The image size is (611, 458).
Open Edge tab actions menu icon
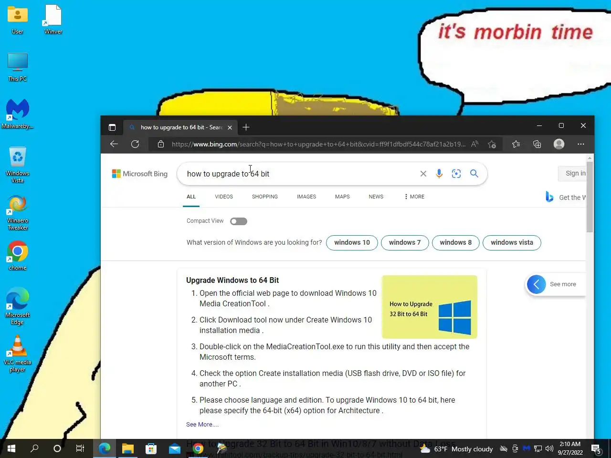tap(112, 127)
